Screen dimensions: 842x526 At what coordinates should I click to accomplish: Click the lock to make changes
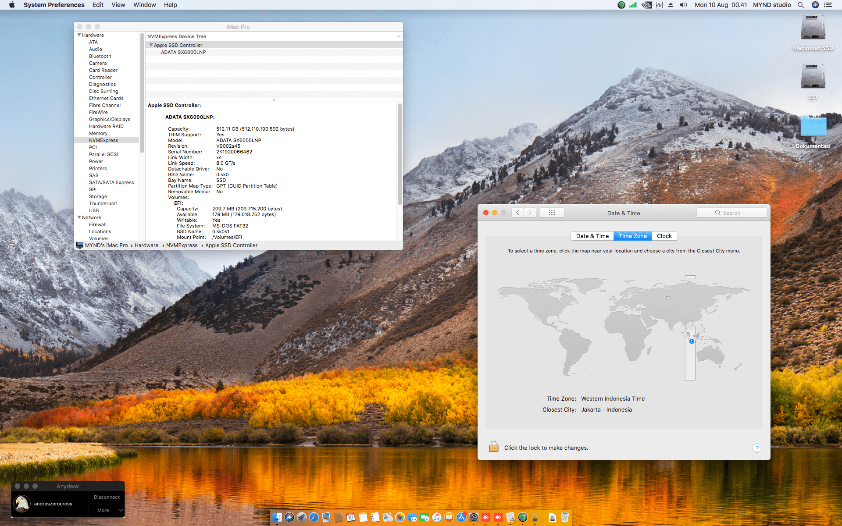tap(494, 447)
